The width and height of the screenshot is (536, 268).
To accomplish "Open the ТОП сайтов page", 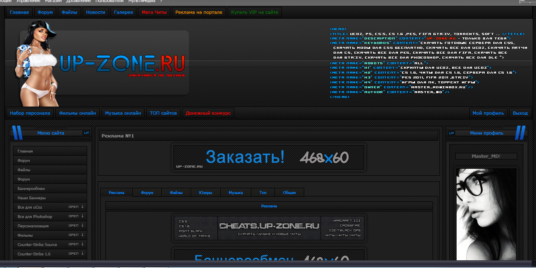I will point(163,113).
